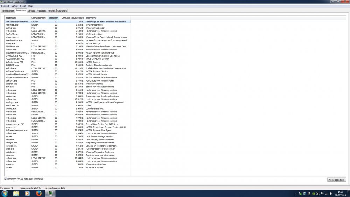Viewport: 350px width, 197px height.
Task: Switch to the Prestaties tab
Action: coord(41,11)
